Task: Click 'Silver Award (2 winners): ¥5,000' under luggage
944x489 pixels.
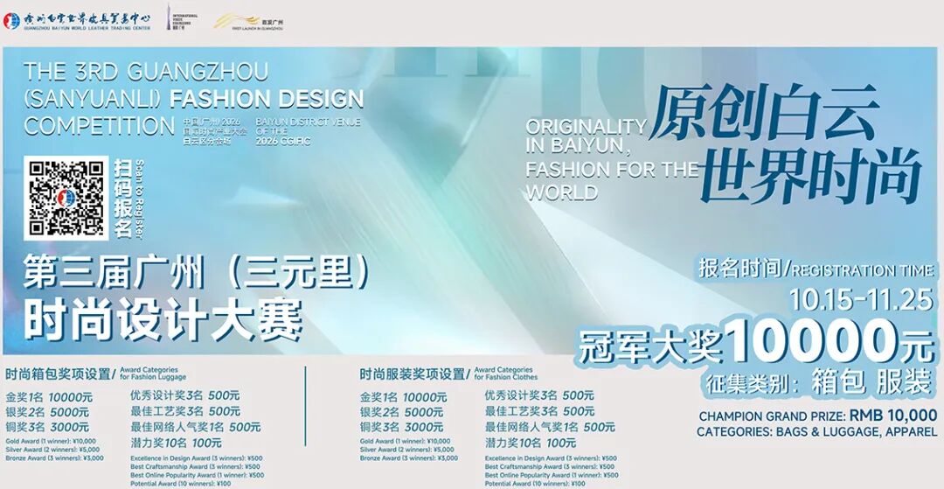Action: coord(52,450)
